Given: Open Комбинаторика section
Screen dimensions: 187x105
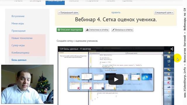Looking at the screenshot, I should click(x=20, y=52).
